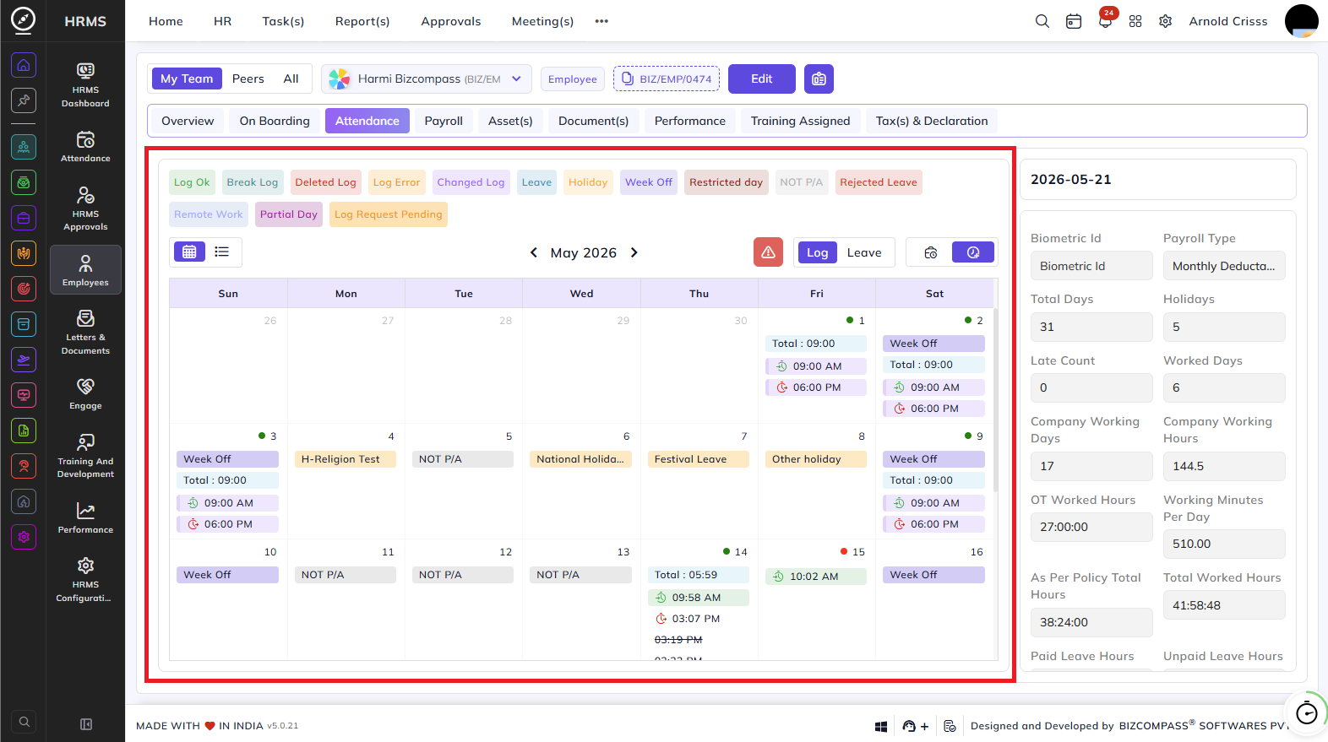
Task: Click the purple calendar button next to Edit
Action: (x=819, y=79)
